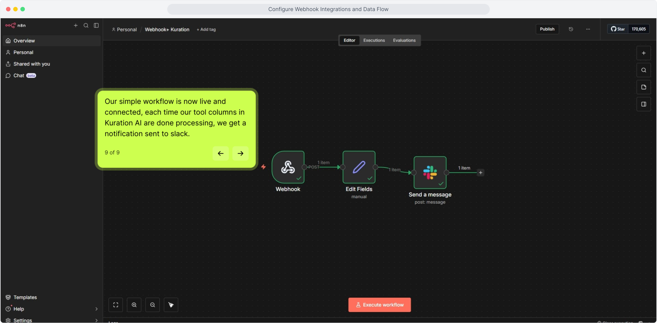Viewport: 657px width, 323px height.
Task: Click the GitHub Star button
Action: click(618, 29)
